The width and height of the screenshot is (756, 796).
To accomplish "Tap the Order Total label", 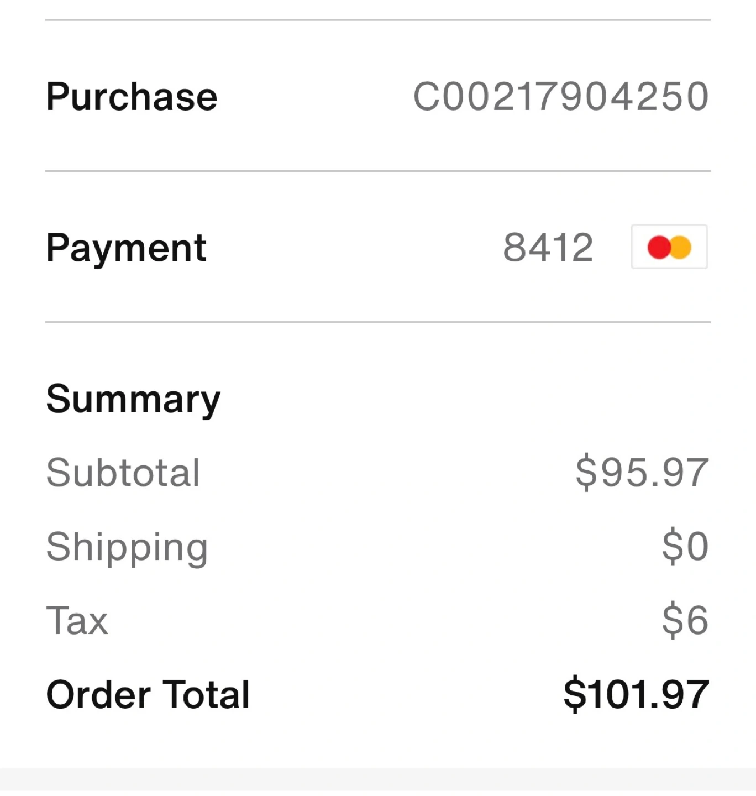I will pyautogui.click(x=148, y=694).
